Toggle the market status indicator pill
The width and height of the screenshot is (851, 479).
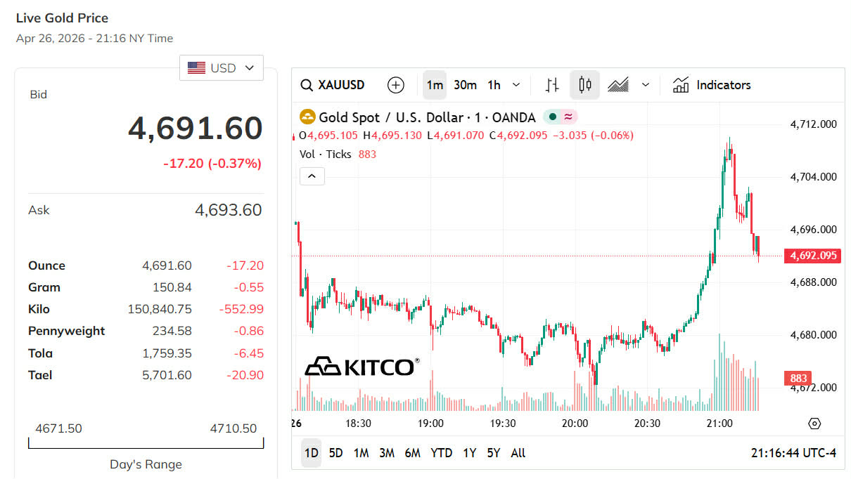click(x=560, y=117)
